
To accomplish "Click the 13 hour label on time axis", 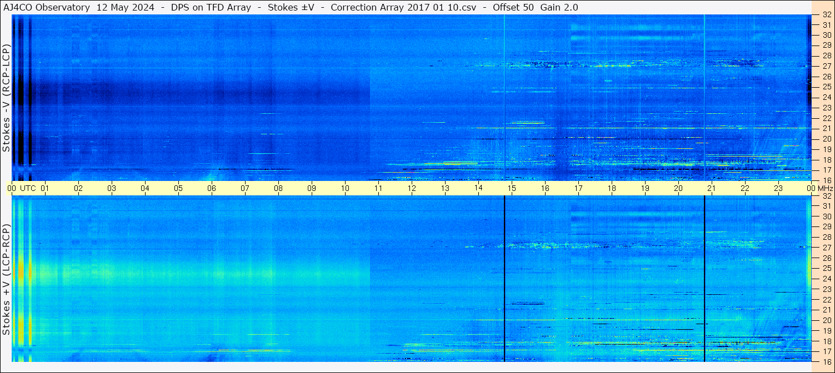I will click(445, 188).
